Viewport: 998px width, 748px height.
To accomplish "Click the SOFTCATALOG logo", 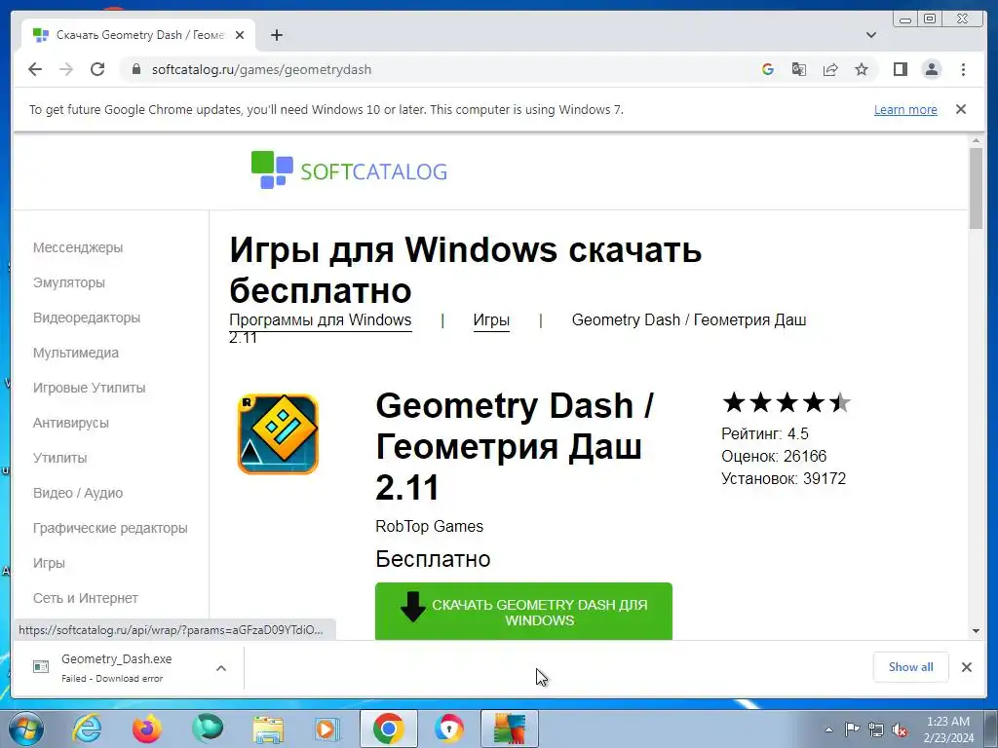I will pos(349,169).
